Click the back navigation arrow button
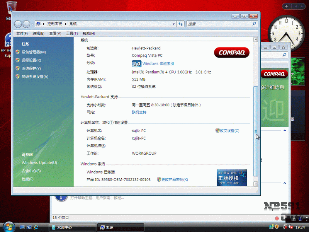Screen dimensions: 309x232 [x=18, y=24]
